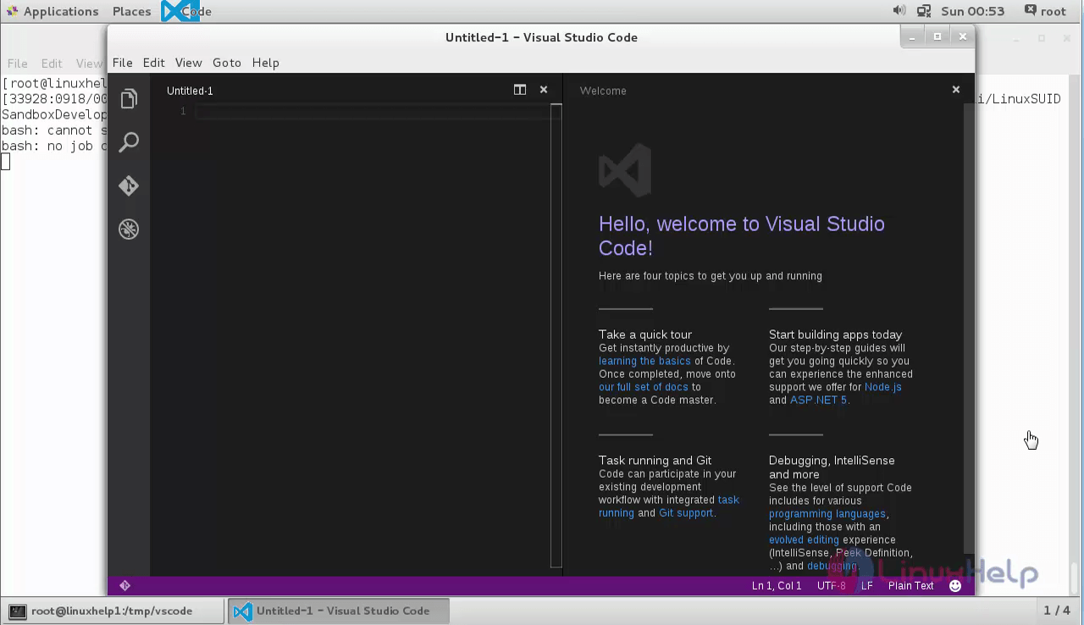Screen dimensions: 1084x625
Task: Open the View menu in VS Code
Action: (x=189, y=63)
